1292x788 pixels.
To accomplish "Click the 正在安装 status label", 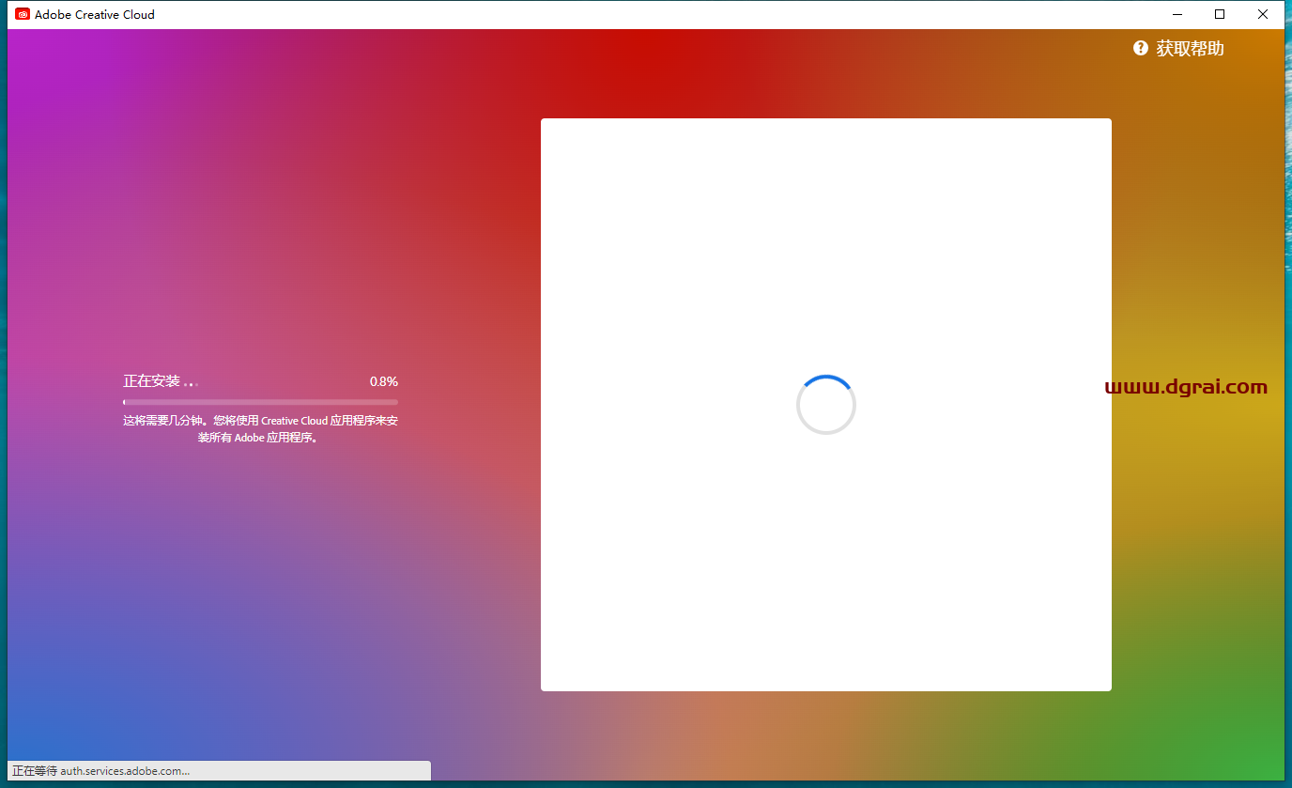I will click(151, 381).
